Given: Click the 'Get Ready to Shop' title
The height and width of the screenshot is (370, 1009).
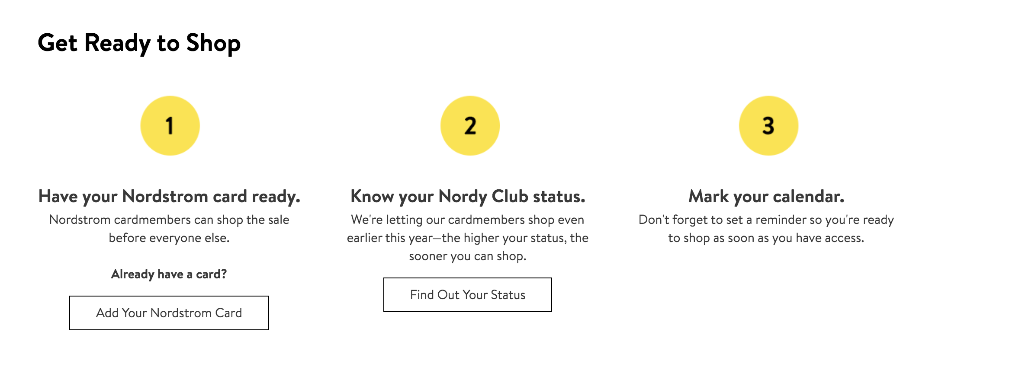Looking at the screenshot, I should (x=139, y=43).
